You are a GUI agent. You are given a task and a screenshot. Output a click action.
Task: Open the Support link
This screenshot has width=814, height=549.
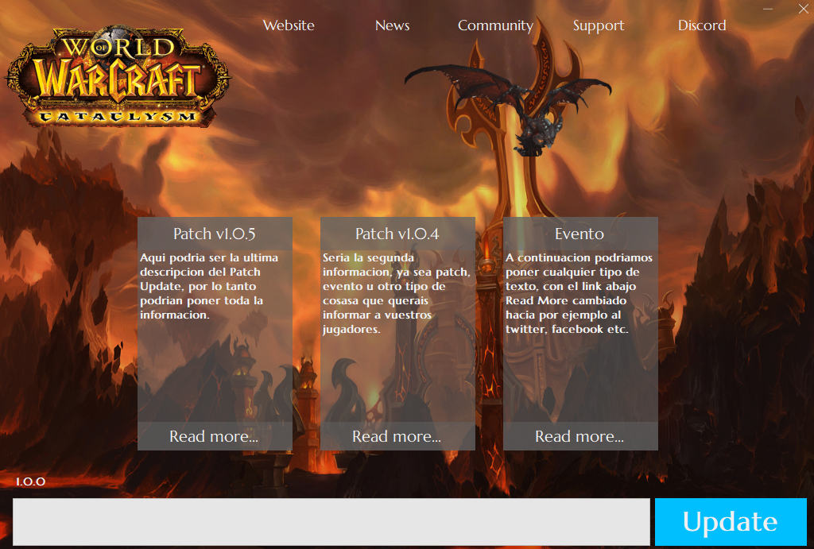599,25
